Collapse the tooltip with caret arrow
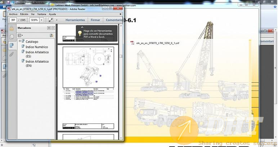The width and height of the screenshot is (278, 147). [82, 27]
